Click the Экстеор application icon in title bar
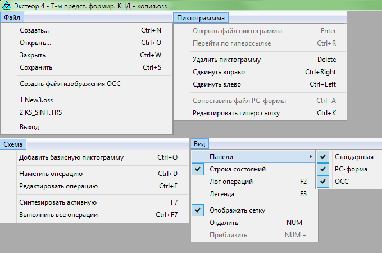The width and height of the screenshot is (382, 253). pyautogui.click(x=6, y=6)
